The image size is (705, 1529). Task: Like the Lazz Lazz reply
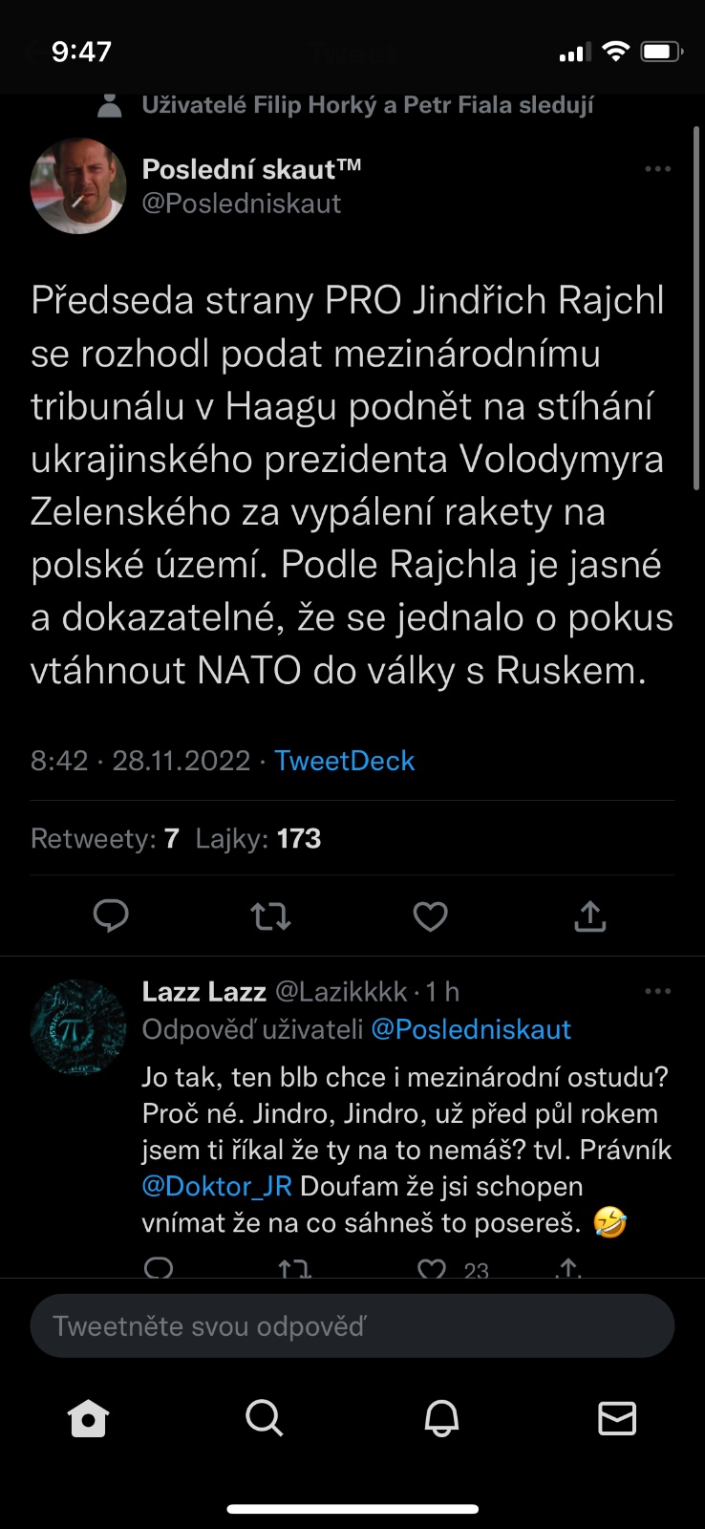click(x=432, y=1268)
